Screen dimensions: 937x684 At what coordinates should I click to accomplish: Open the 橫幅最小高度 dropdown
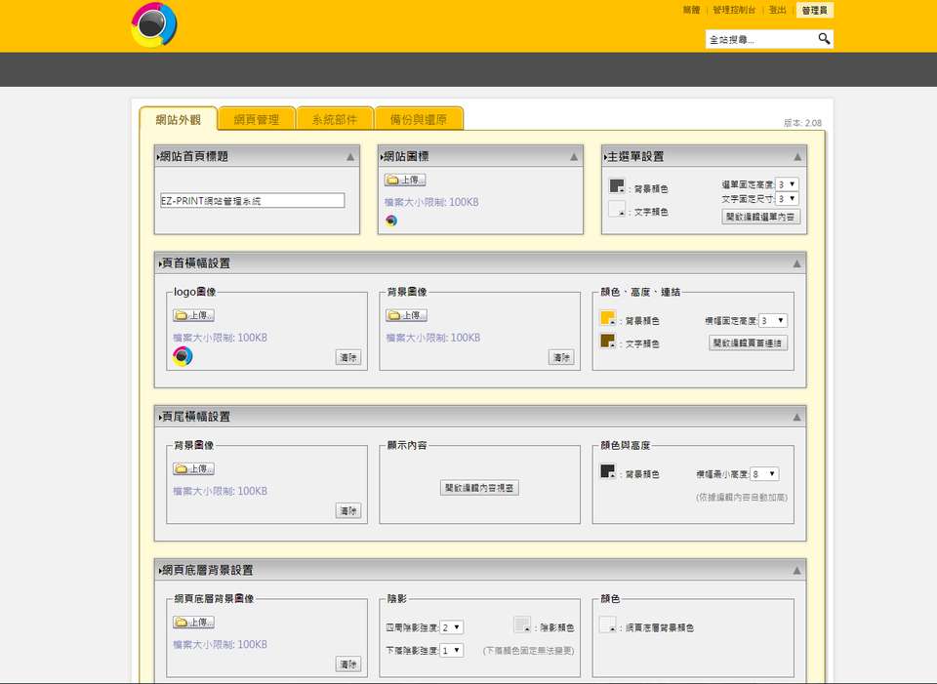(764, 474)
